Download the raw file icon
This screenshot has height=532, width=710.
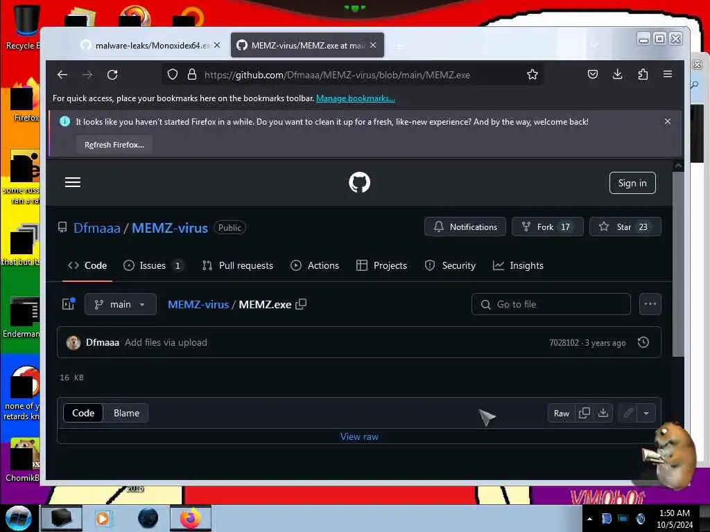(x=603, y=413)
